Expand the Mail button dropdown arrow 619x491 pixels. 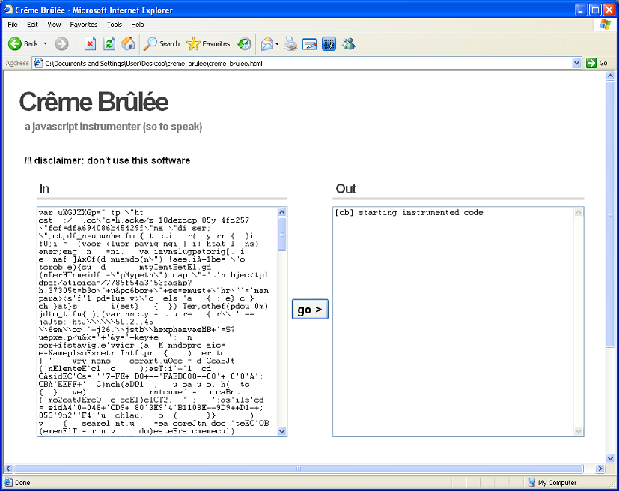point(277,43)
